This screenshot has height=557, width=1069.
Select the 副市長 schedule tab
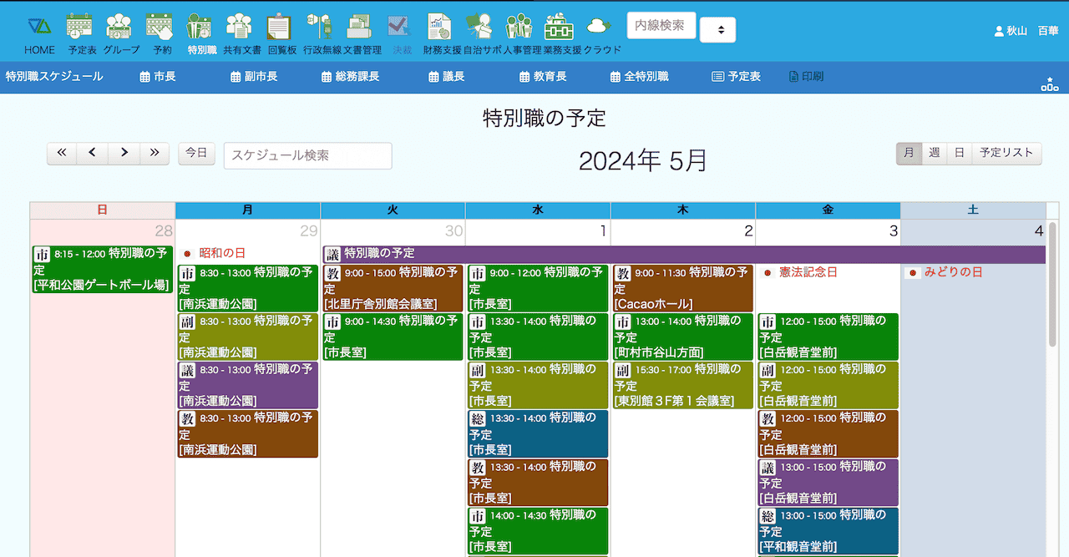[x=253, y=77]
